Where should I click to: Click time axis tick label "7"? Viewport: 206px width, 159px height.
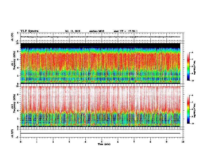click(134, 142)
